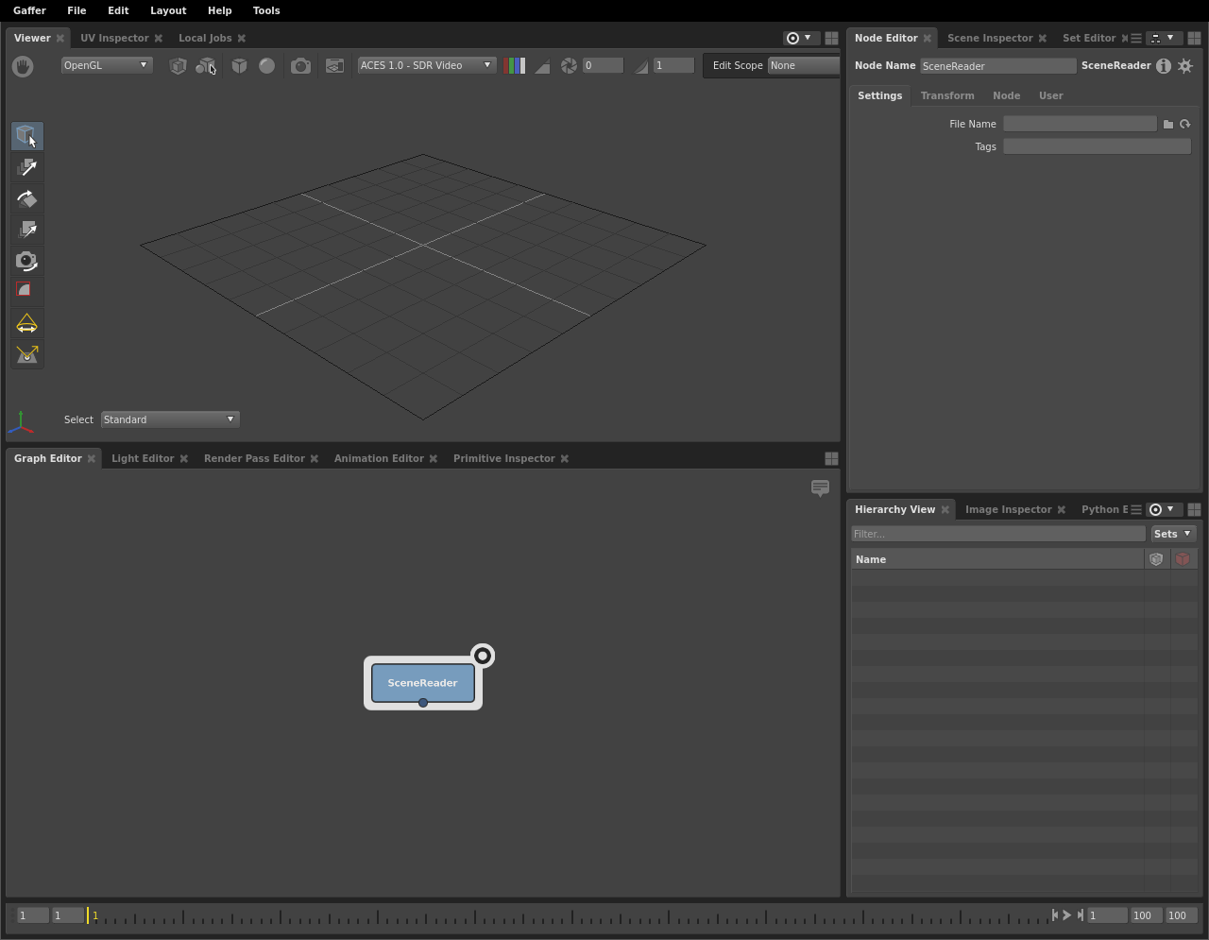The image size is (1209, 940).
Task: Choose the Scale tool
Action: click(27, 231)
